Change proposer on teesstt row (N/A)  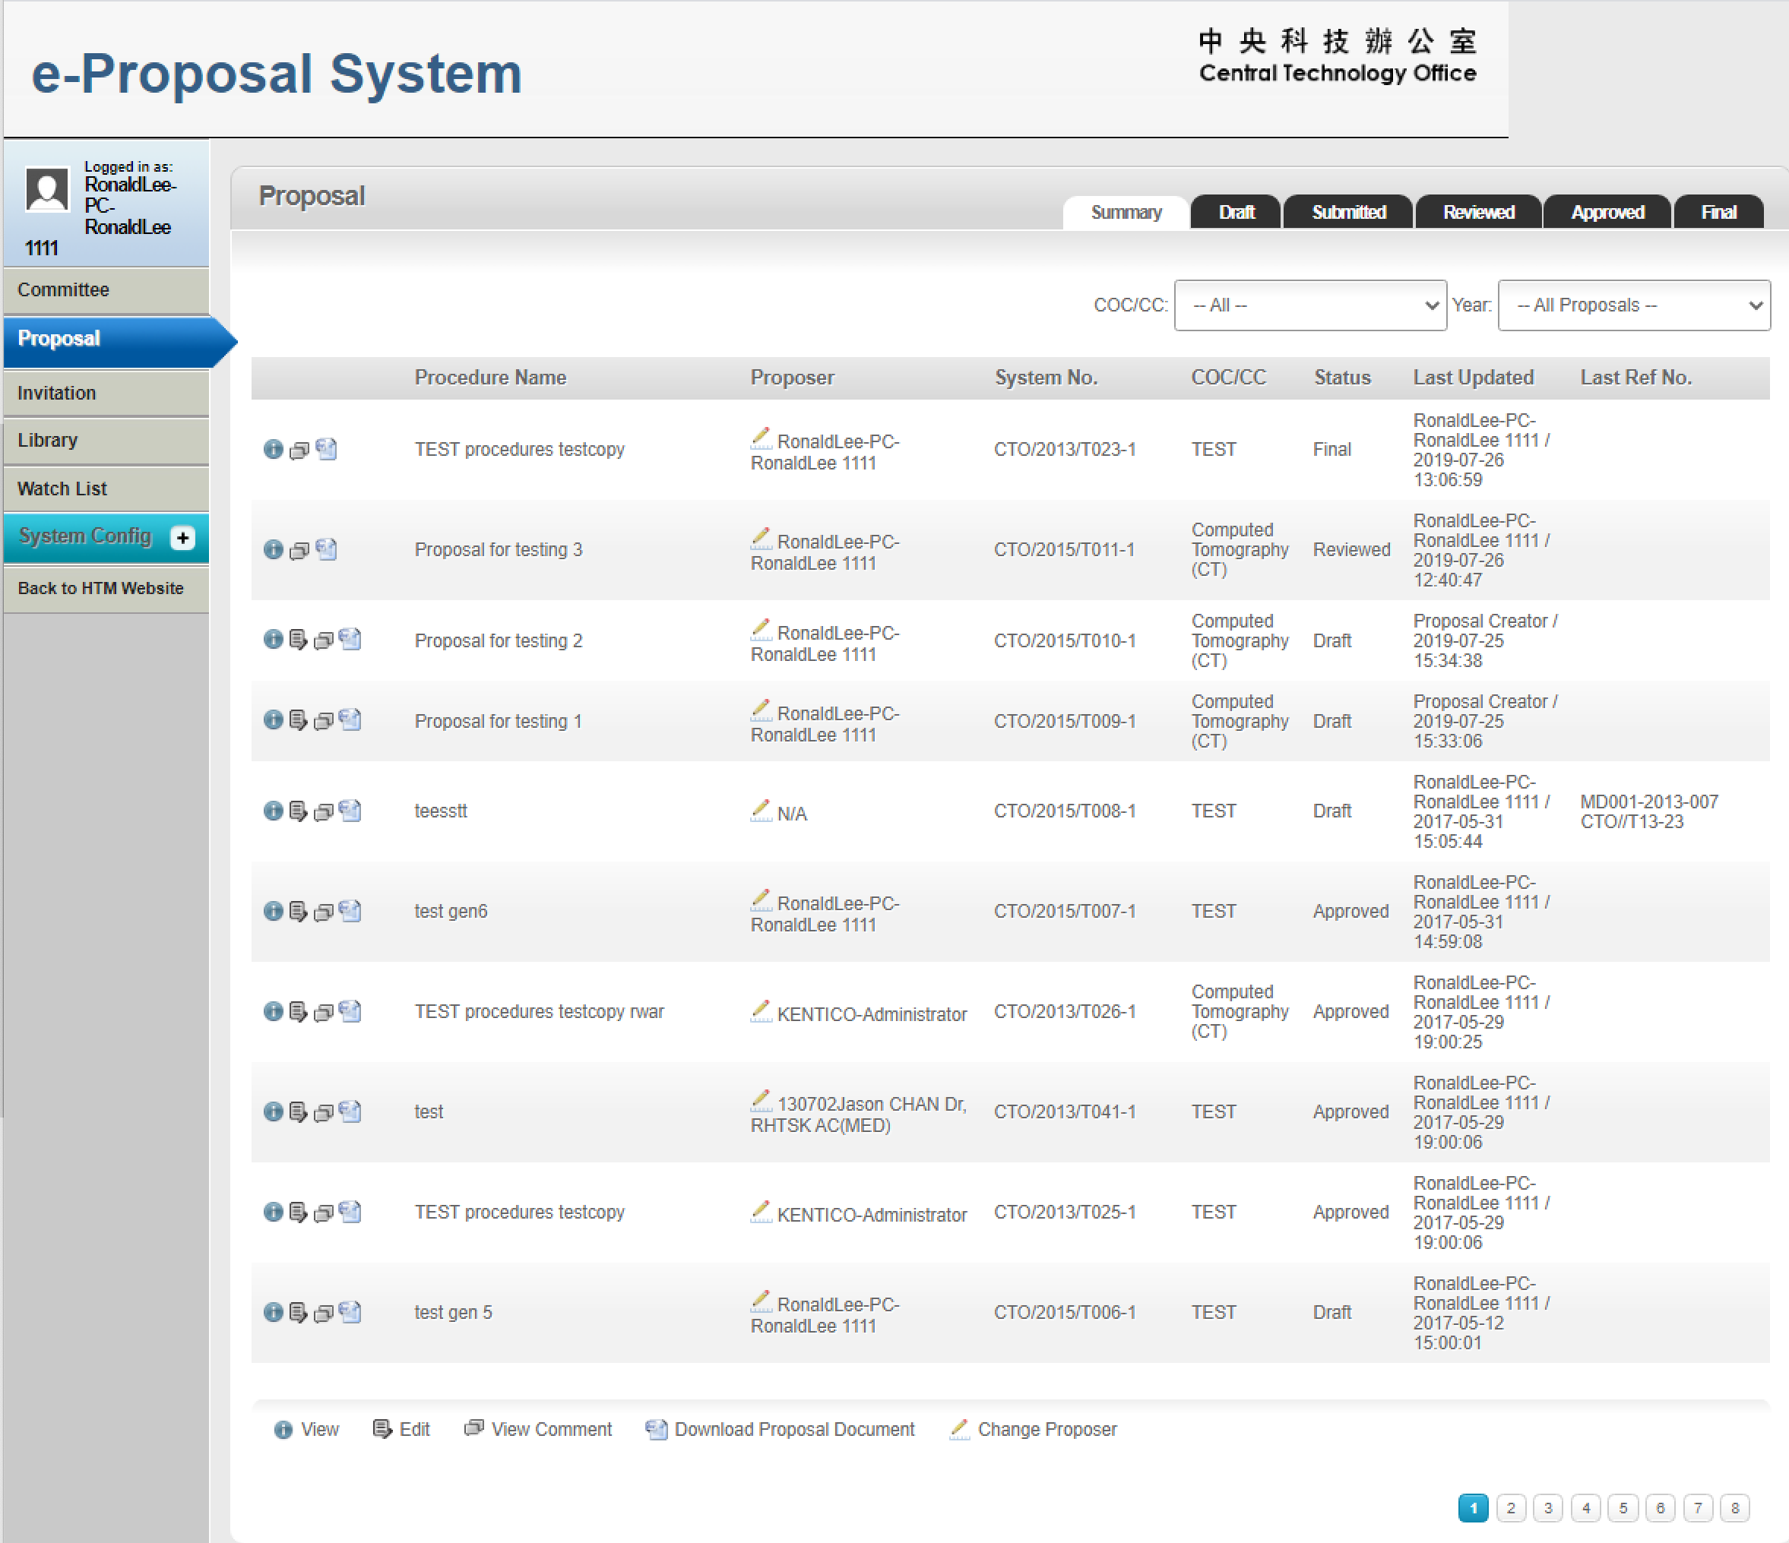coord(761,811)
